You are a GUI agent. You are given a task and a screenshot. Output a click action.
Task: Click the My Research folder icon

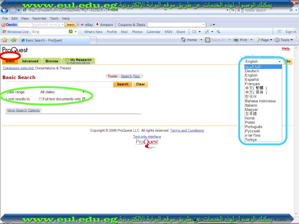67,60
